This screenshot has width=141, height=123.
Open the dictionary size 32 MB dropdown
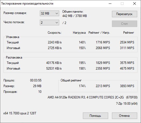tap(50, 13)
